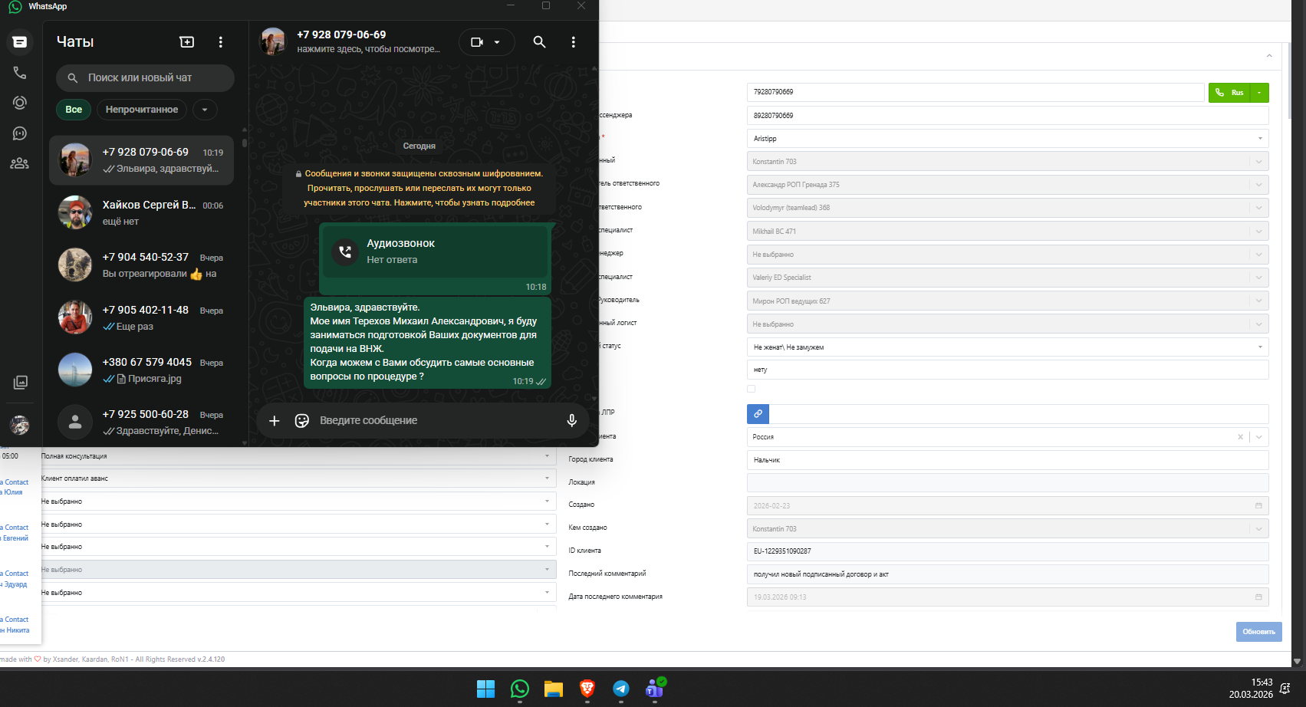Open own profile avatar in WhatsApp sidebar
This screenshot has height=707, width=1306.
[x=20, y=424]
